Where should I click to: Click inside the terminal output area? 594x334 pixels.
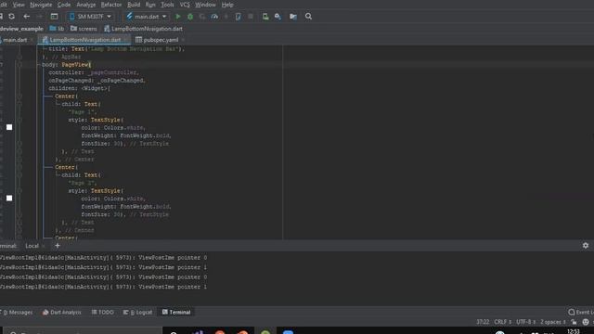tap(297, 278)
